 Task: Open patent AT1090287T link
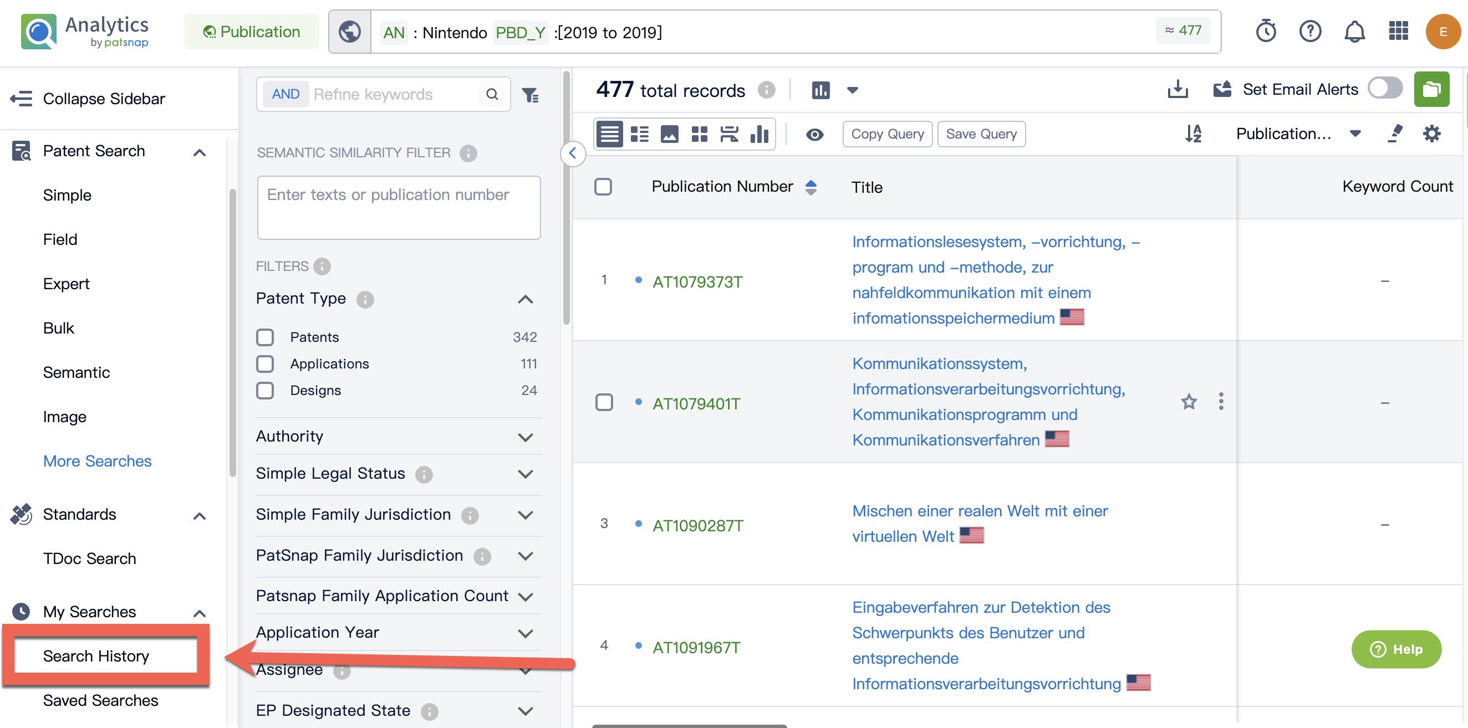click(x=697, y=525)
